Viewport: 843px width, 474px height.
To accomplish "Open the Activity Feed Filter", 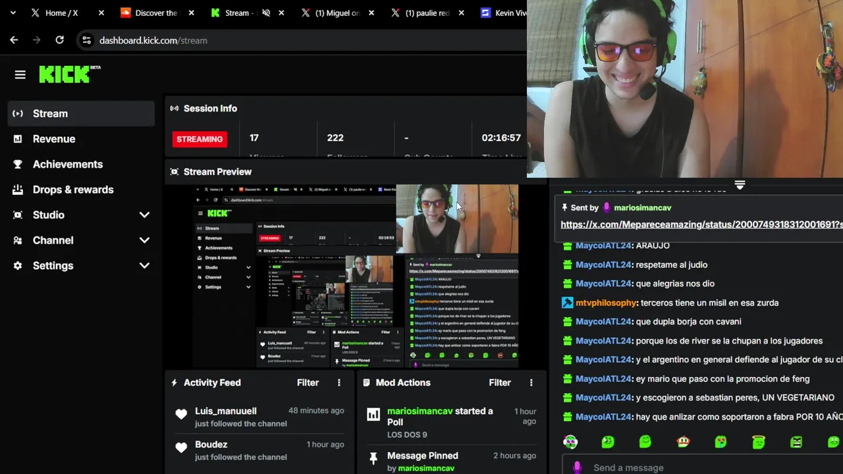I will pyautogui.click(x=308, y=382).
